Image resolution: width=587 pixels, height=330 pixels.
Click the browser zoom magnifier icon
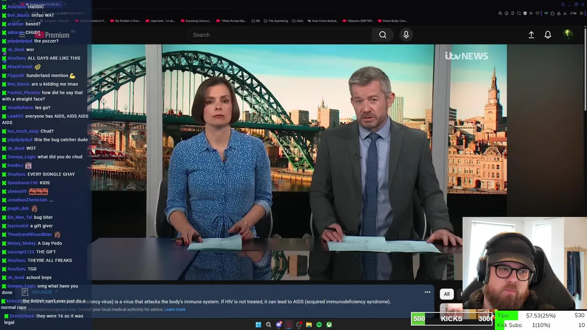point(500,13)
